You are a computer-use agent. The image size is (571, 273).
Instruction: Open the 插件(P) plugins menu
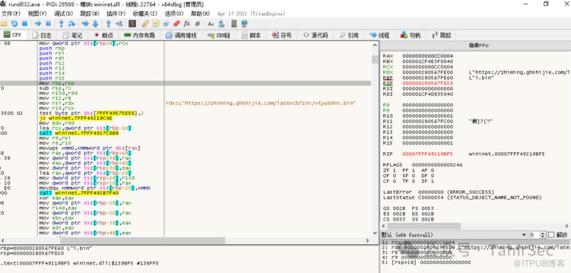coord(115,13)
